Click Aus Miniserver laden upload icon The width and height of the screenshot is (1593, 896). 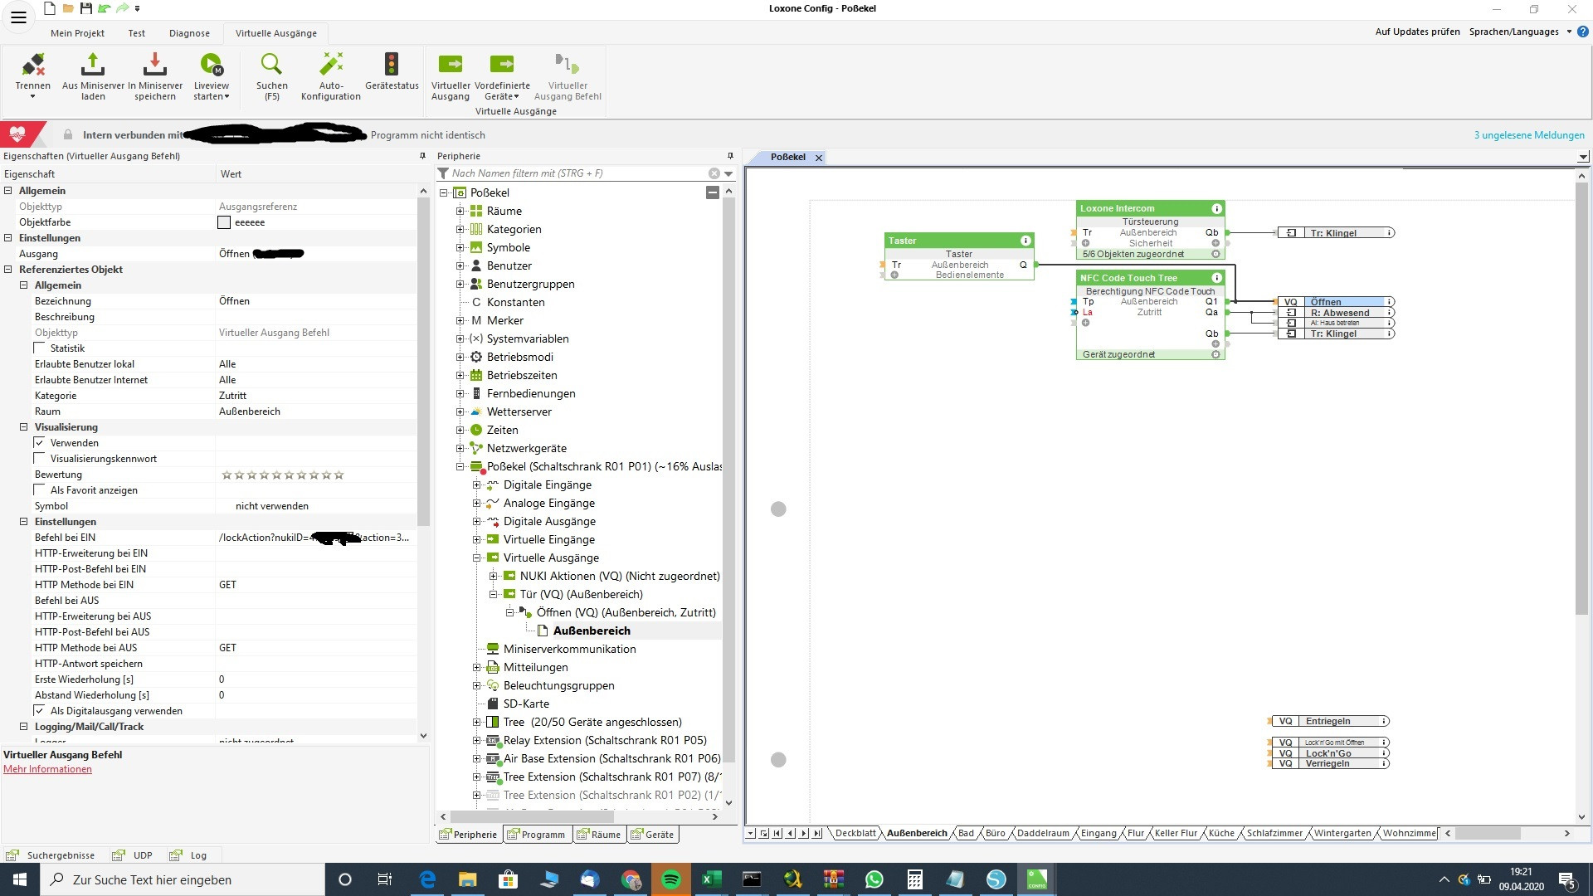[93, 66]
